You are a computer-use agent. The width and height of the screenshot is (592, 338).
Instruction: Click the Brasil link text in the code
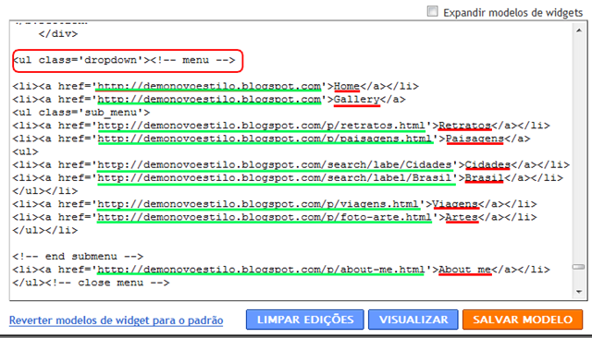coord(484,178)
